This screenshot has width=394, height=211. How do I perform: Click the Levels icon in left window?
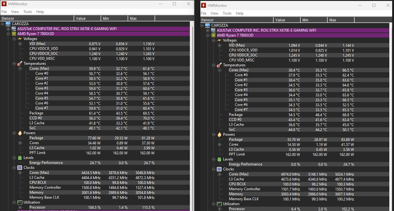click(x=20, y=158)
